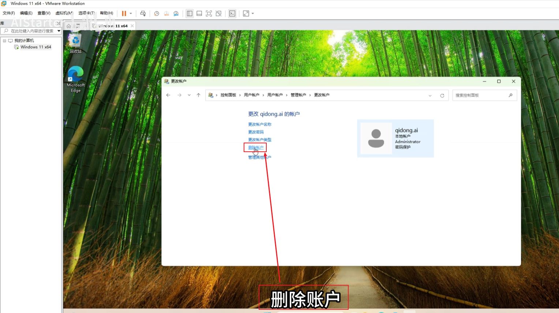This screenshot has width=559, height=313.
Task: Close the library panel with its X
Action: click(59, 23)
